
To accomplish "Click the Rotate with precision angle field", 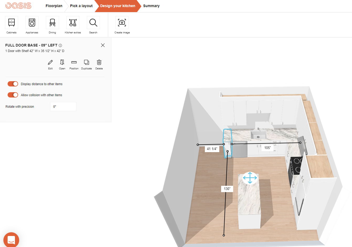I will point(63,107).
